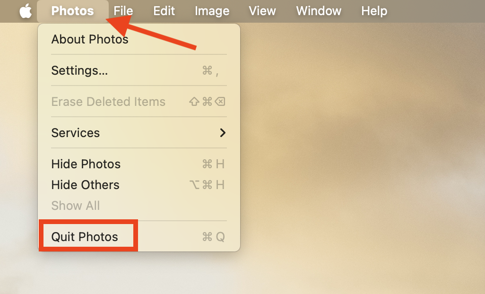
Task: Click the Services submenu chevron
Action: (x=222, y=133)
